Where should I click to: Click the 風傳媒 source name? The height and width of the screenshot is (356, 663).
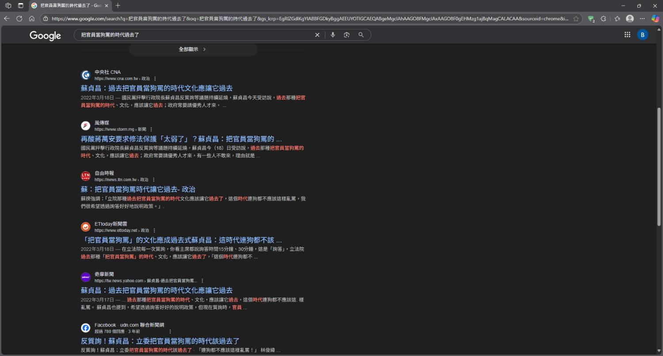(102, 123)
